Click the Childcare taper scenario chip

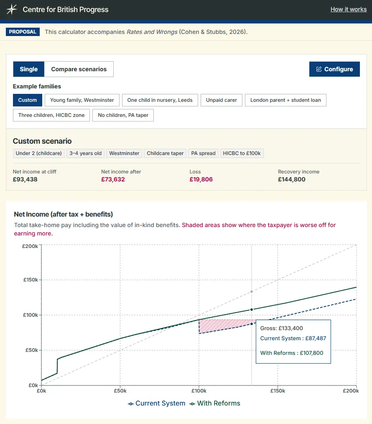[165, 153]
